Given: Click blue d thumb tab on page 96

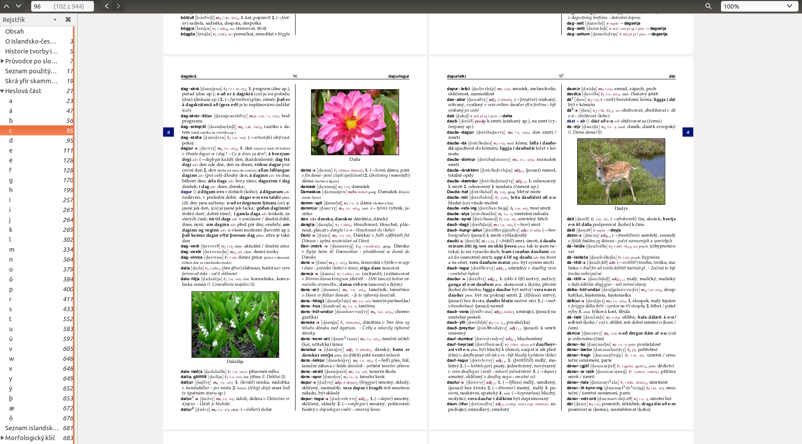Looking at the screenshot, I should (x=168, y=132).
